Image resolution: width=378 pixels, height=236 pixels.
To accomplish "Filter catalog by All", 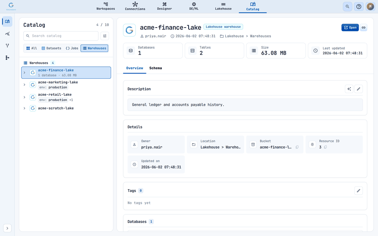I will [x=31, y=48].
